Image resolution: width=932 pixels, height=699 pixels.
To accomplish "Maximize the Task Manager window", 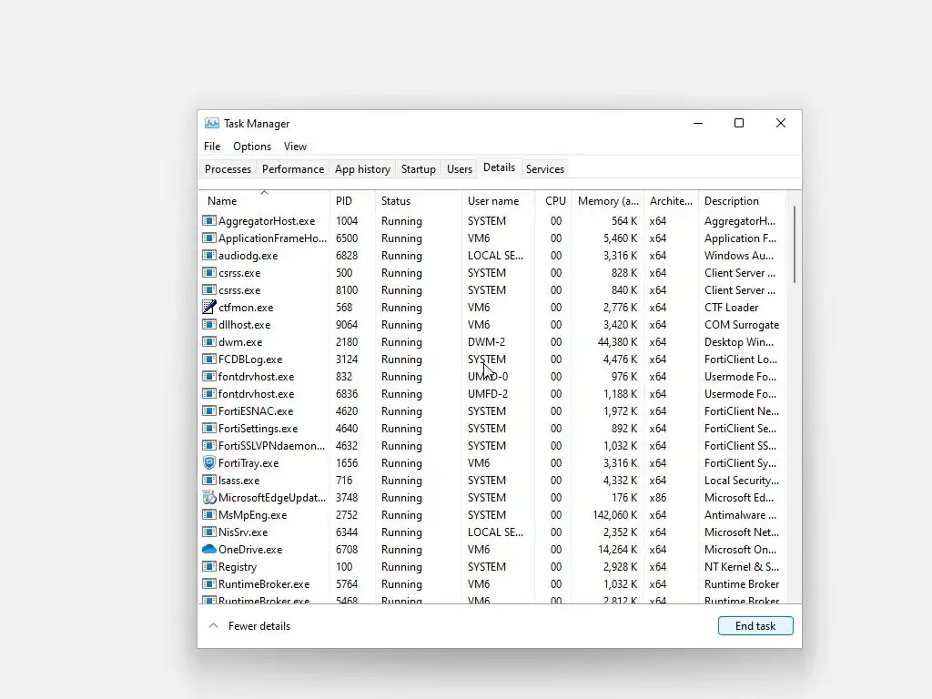I will tap(739, 123).
